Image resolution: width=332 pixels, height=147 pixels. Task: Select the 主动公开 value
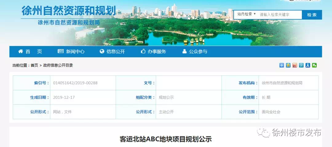coord(166,112)
